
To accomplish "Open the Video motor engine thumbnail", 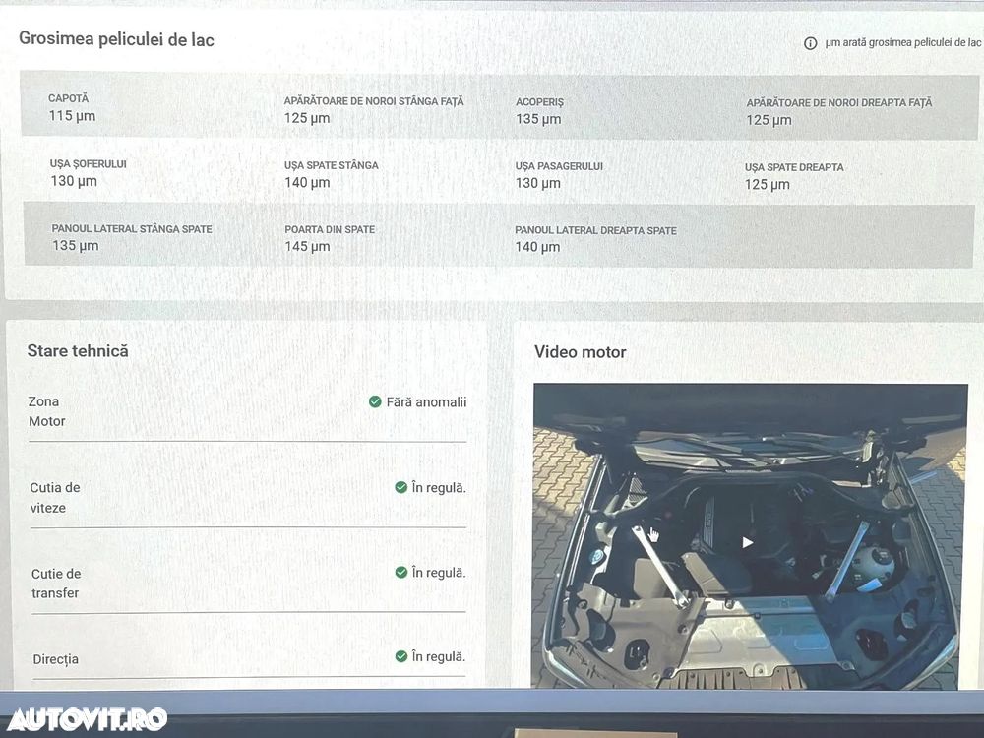I will [750, 536].
